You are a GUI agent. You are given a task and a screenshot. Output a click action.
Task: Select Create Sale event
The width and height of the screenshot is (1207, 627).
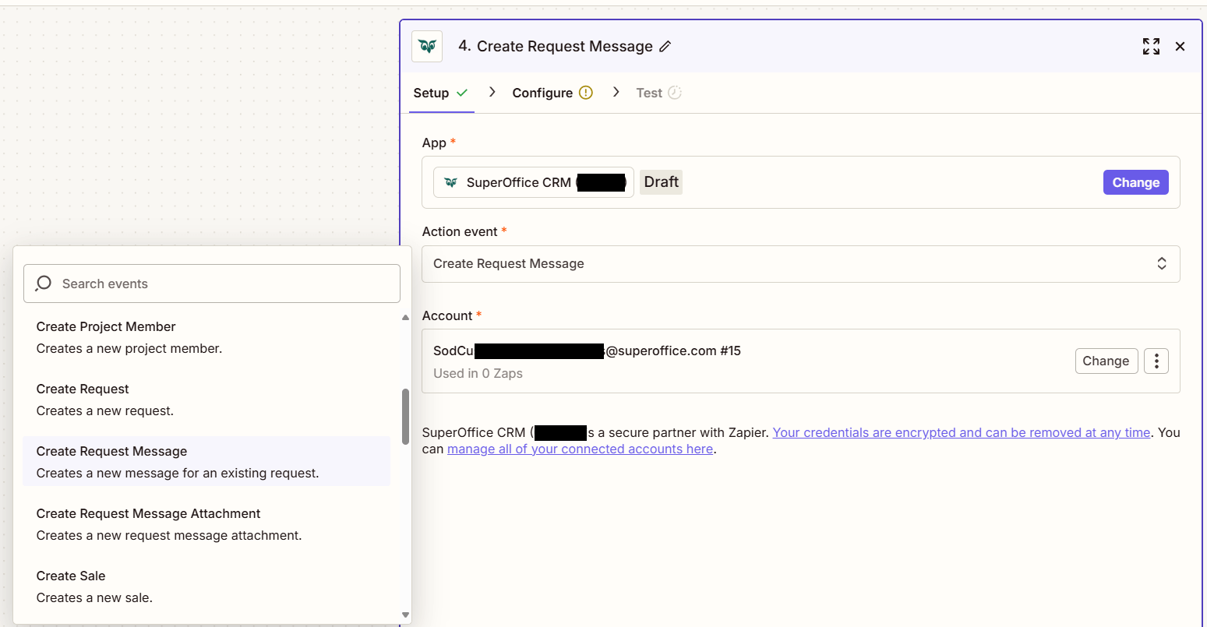[206, 586]
